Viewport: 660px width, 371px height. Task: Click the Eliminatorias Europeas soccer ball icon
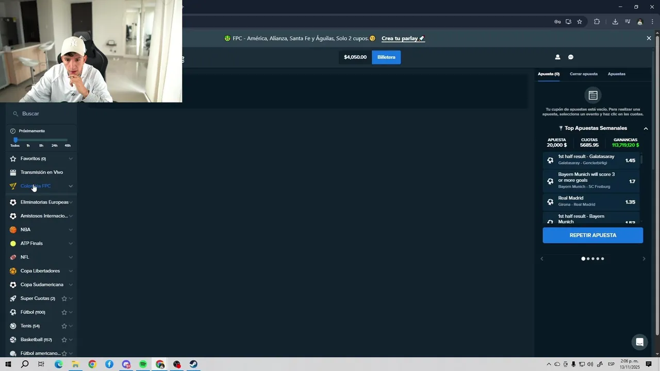click(x=13, y=203)
